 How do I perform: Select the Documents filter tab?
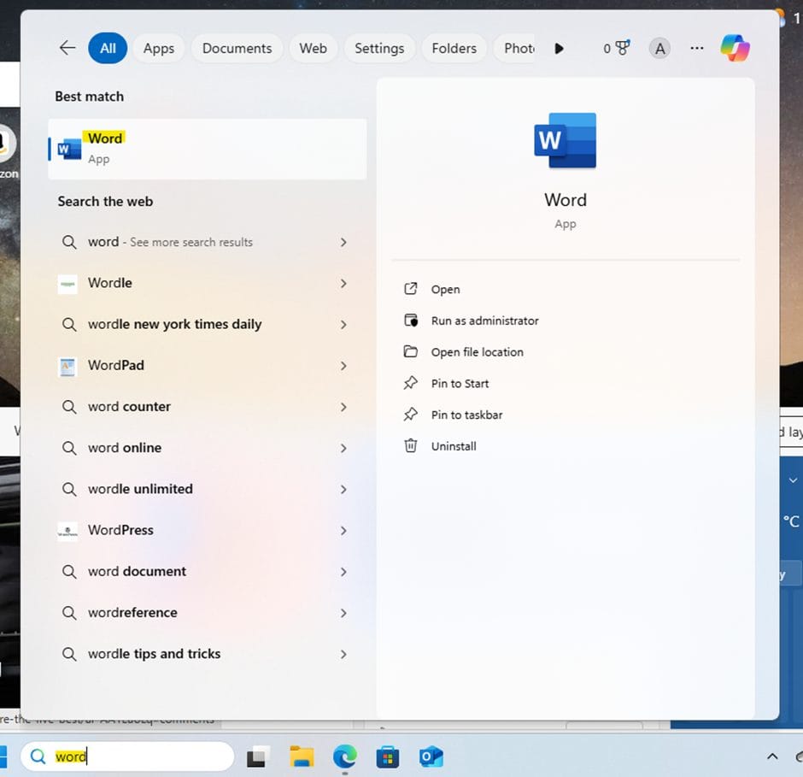237,49
